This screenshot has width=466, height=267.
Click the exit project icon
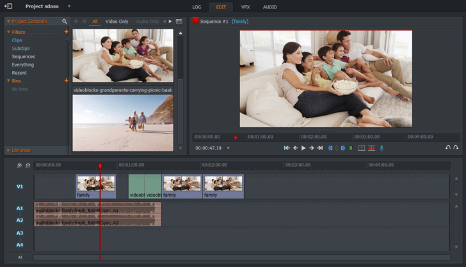(8, 6)
